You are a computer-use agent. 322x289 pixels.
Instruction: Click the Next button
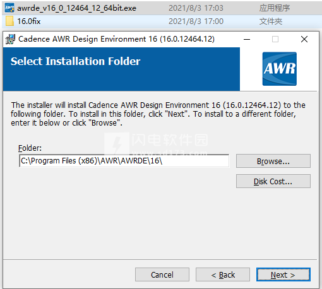pyautogui.click(x=283, y=274)
